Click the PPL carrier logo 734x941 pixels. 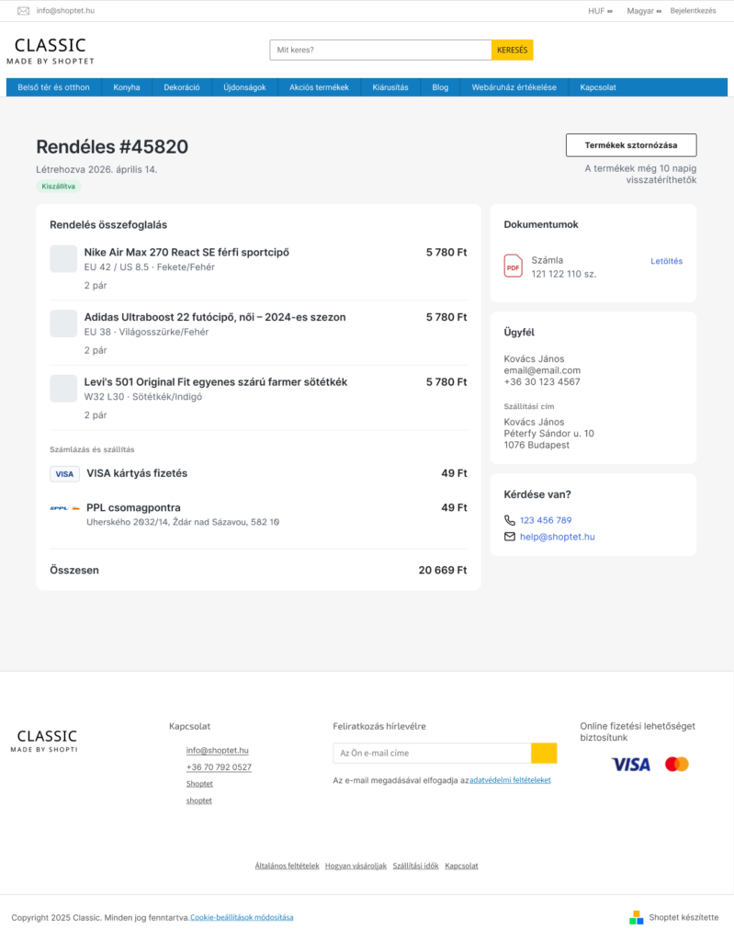click(x=65, y=508)
